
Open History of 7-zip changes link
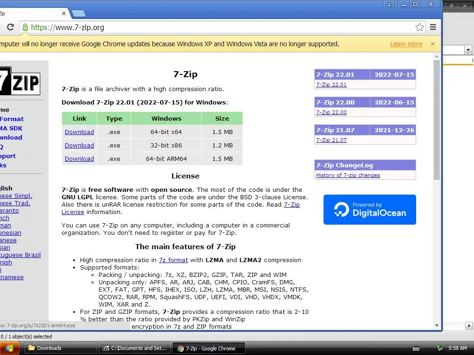(348, 175)
